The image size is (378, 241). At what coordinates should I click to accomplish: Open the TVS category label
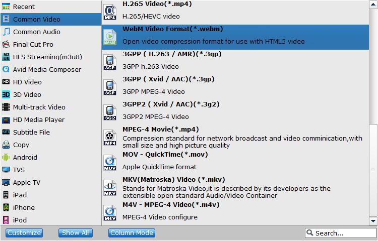(19, 170)
